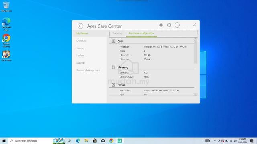The height and width of the screenshot is (144, 257).
Task: Open Update in the sidebar
Action: 80,56
